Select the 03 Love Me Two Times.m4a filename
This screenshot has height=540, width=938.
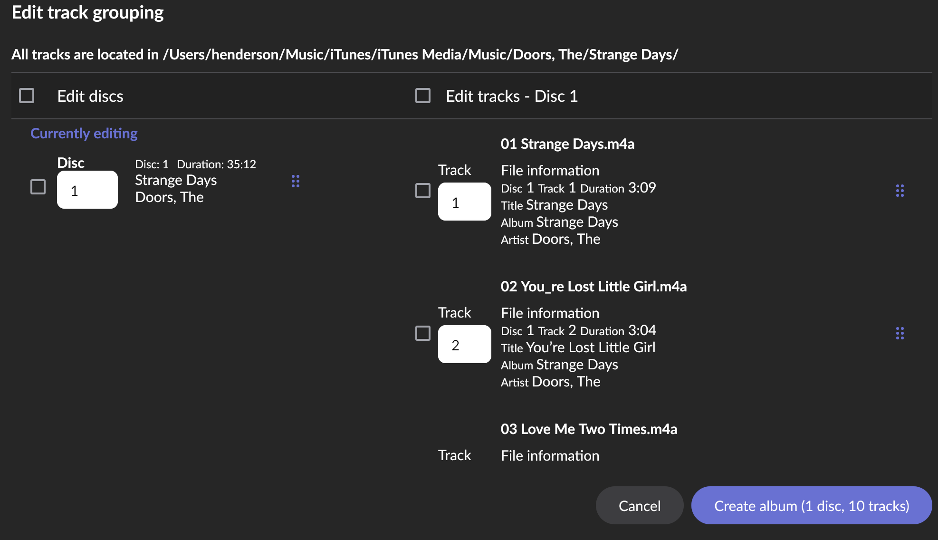click(589, 429)
